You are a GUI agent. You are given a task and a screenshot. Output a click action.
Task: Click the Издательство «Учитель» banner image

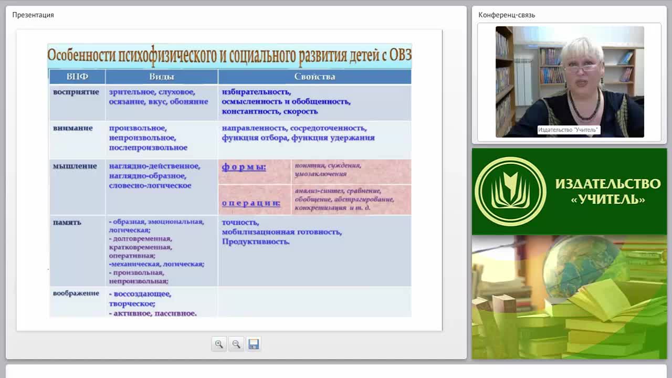tap(569, 192)
